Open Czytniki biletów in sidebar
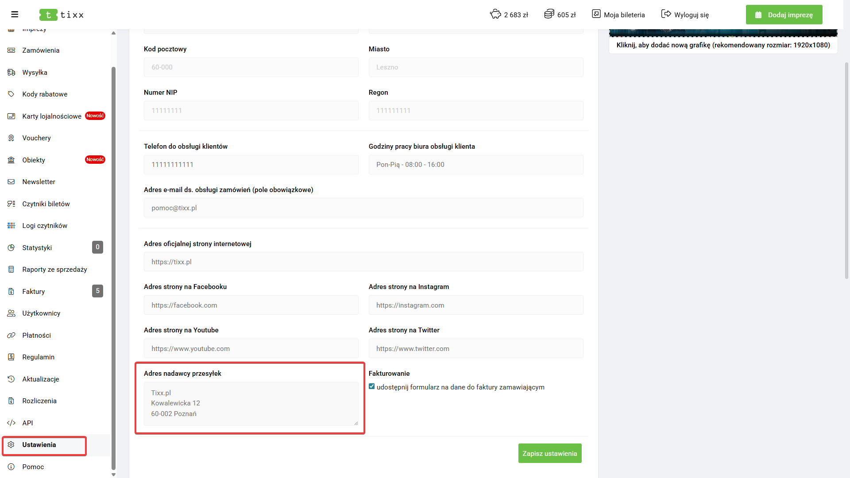Screen dimensions: 850x478 pos(46,204)
